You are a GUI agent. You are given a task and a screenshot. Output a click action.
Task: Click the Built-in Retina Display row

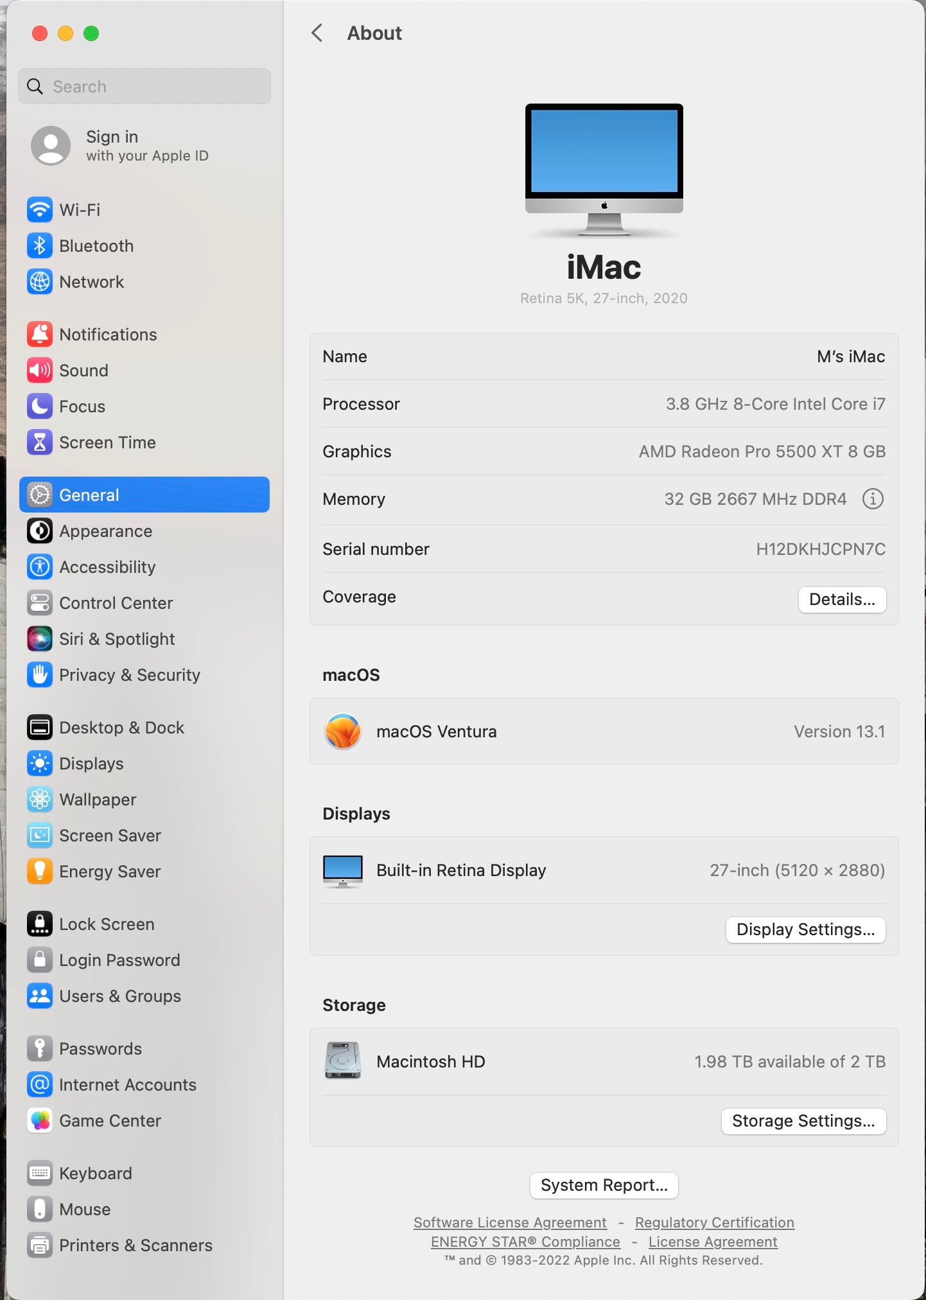604,870
